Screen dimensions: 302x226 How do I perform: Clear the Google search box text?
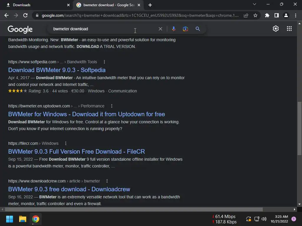tap(160, 29)
